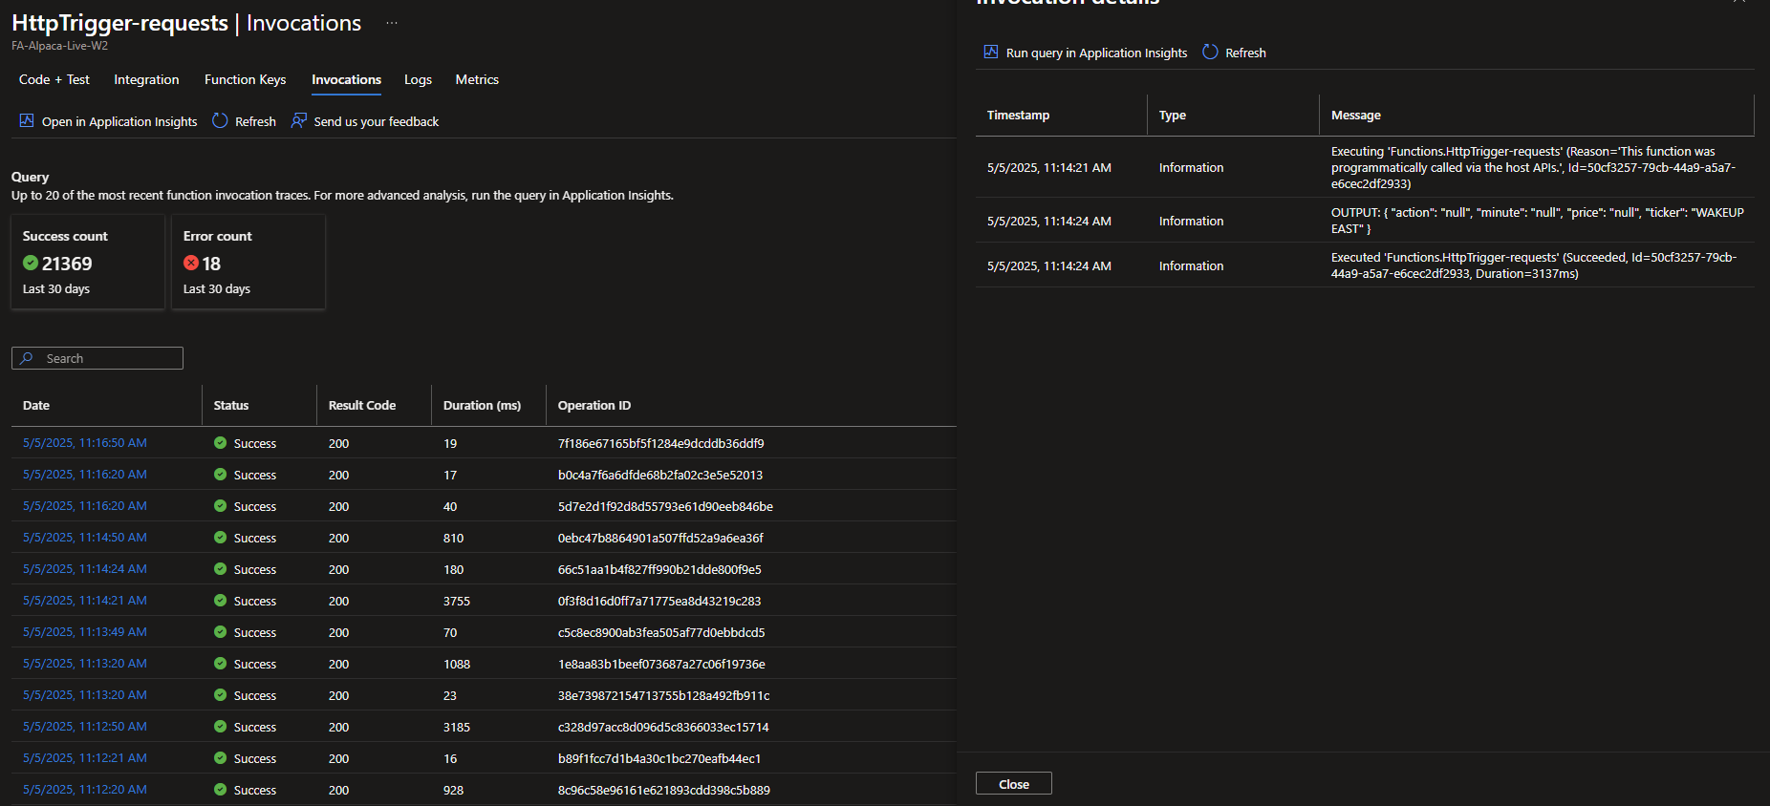Click Run query in Application Insights icon

click(991, 53)
